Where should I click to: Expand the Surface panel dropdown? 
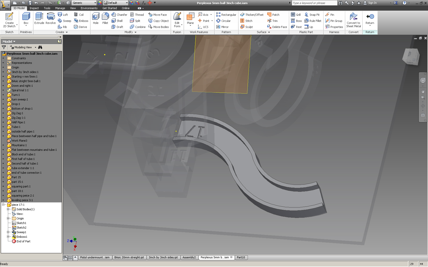point(263,32)
